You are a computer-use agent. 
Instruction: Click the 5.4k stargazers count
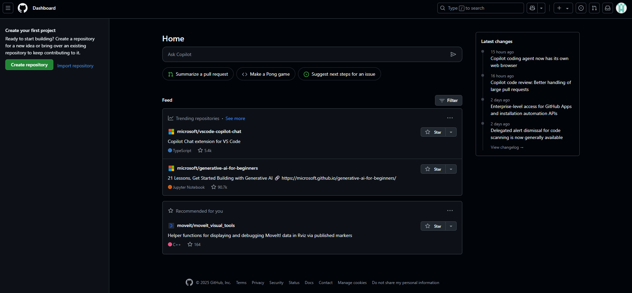pyautogui.click(x=205, y=151)
